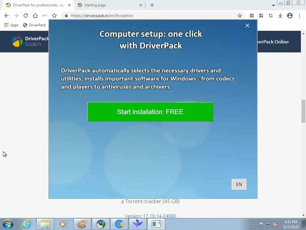Open Apps shortcut in bookmarks bar
This screenshot has height=230, width=306.
coord(11,25)
